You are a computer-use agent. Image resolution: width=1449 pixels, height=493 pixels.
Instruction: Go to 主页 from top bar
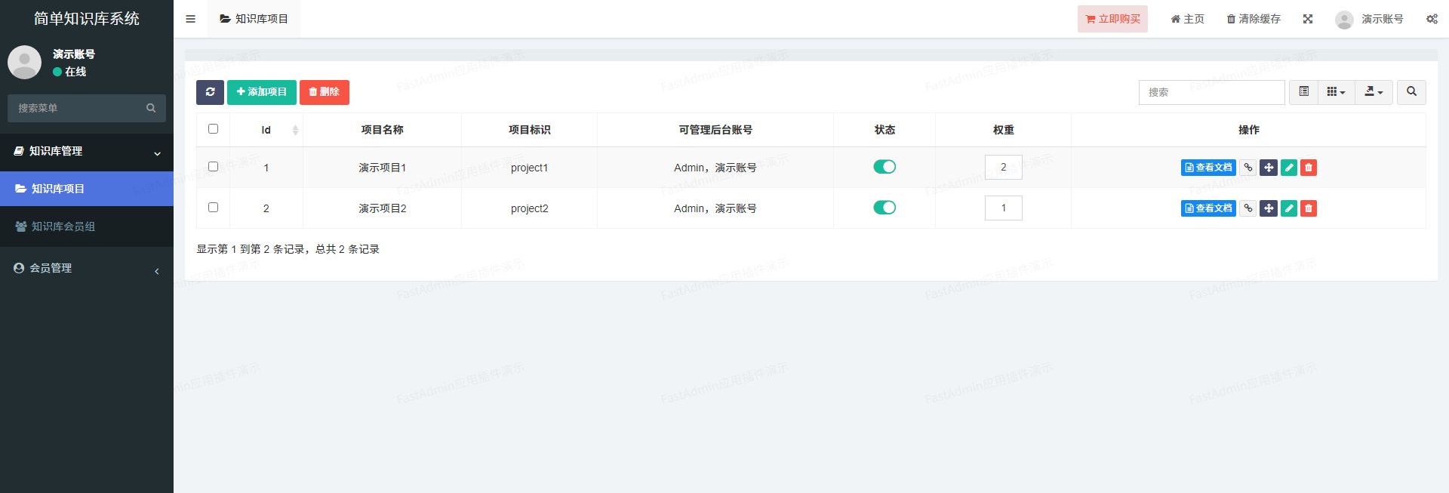(x=1187, y=19)
